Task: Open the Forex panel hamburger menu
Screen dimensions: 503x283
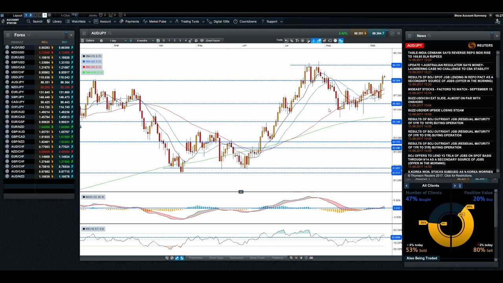Action: 7,35
